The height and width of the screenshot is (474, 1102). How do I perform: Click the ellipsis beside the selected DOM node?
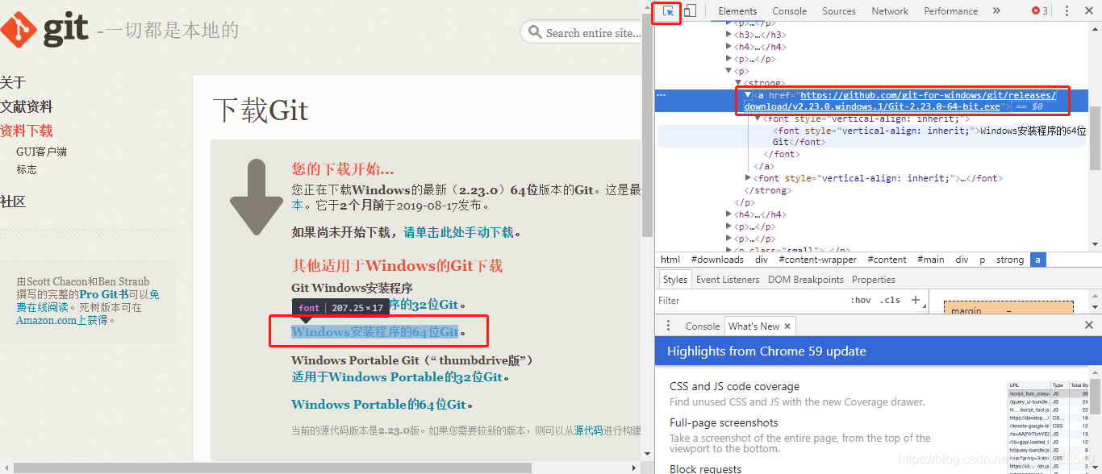(x=662, y=95)
